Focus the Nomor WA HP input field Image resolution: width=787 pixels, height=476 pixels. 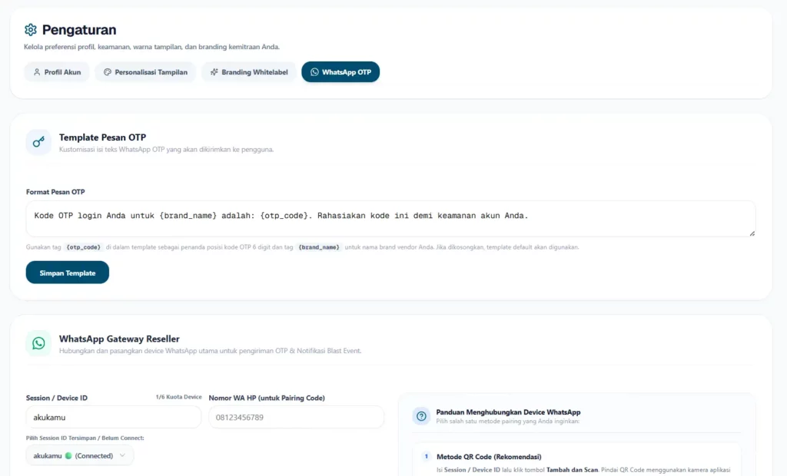pos(296,417)
